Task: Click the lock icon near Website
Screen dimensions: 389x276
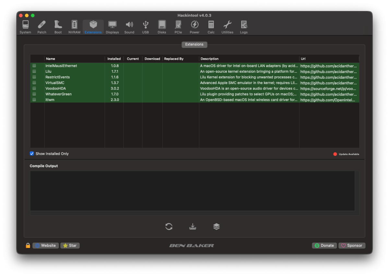Action: [x=28, y=245]
